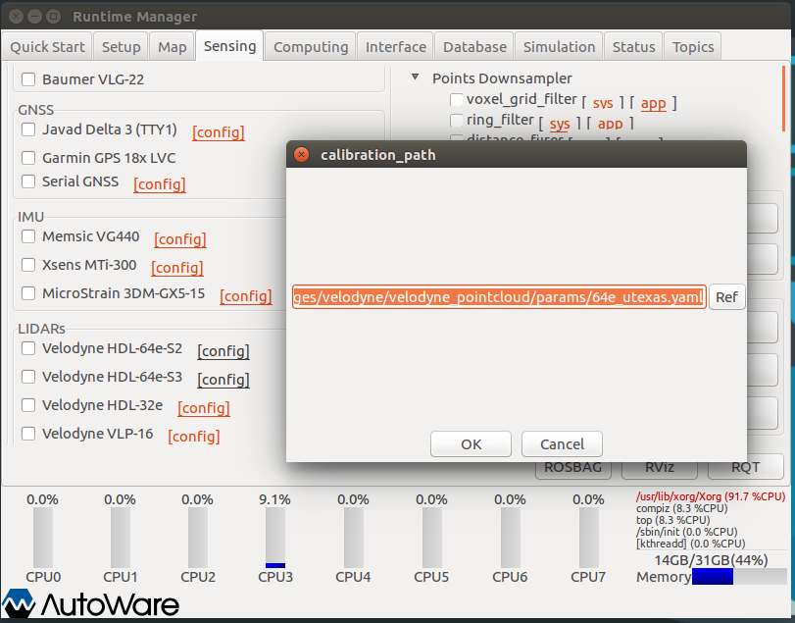Image resolution: width=795 pixels, height=623 pixels.
Task: Click the orange vertical scrollbar
Action: click(x=784, y=99)
